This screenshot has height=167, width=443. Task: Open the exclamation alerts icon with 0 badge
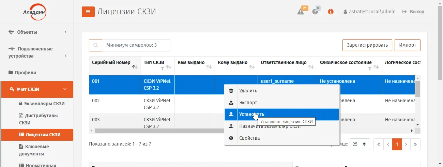(x=315, y=12)
